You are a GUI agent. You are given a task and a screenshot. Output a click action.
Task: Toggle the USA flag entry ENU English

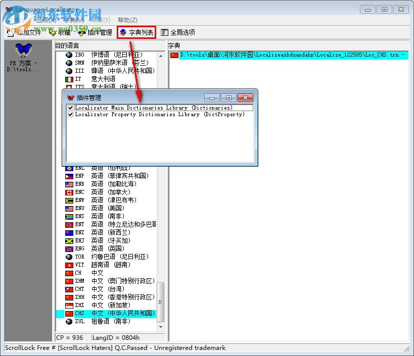[69, 208]
